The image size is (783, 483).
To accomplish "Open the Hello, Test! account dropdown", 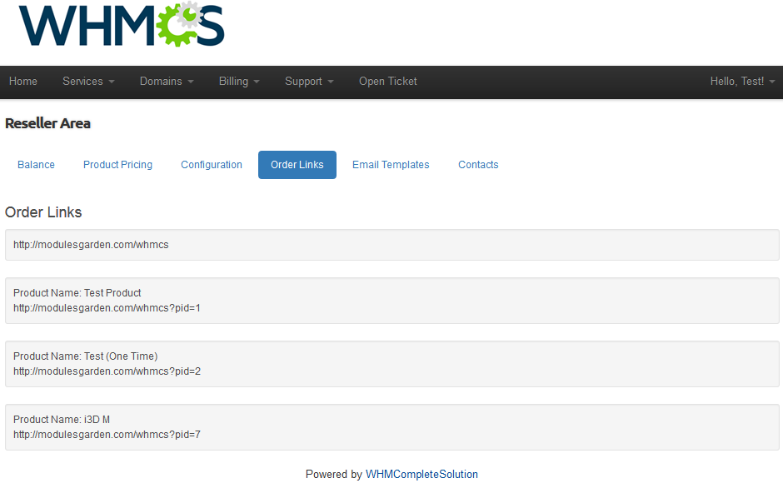I will pos(742,82).
